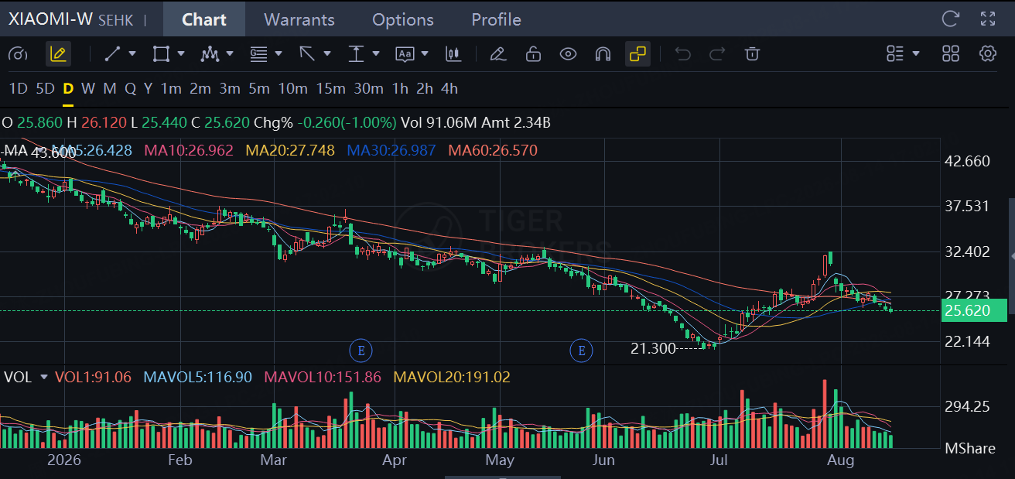1015x479 pixels.
Task: Click the late-May earnings E marker
Action: (x=581, y=351)
